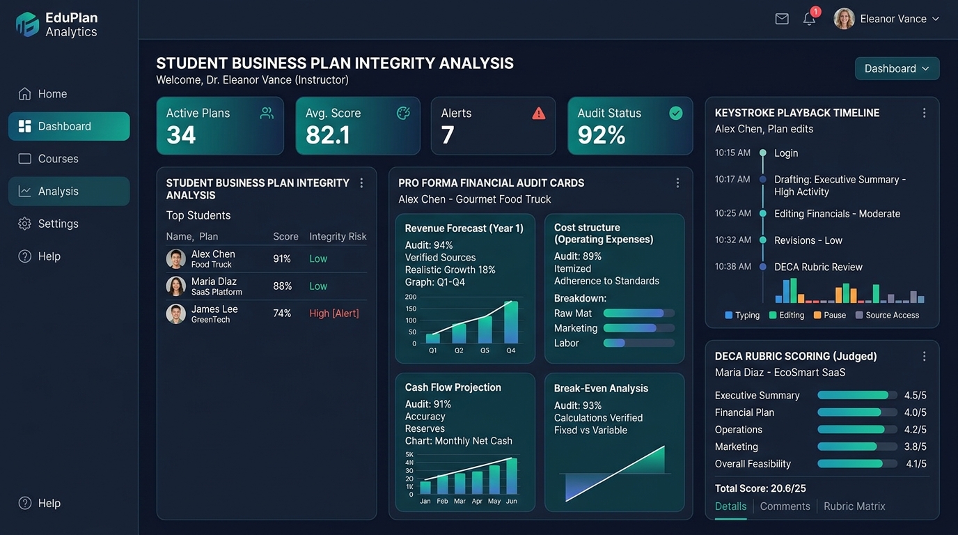
Task: Switch to the Comments tab
Action: click(785, 506)
